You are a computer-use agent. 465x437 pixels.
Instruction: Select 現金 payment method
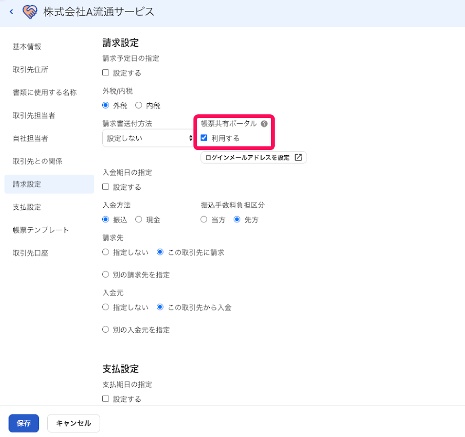[138, 219]
